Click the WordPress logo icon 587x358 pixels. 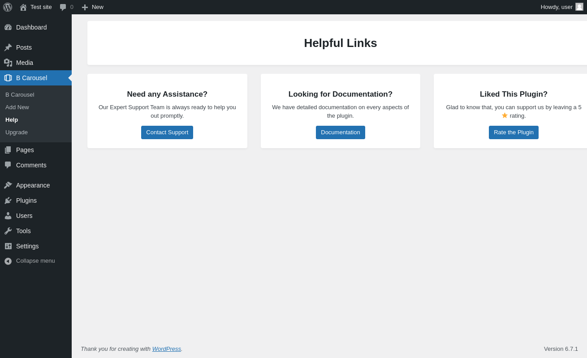tap(8, 7)
